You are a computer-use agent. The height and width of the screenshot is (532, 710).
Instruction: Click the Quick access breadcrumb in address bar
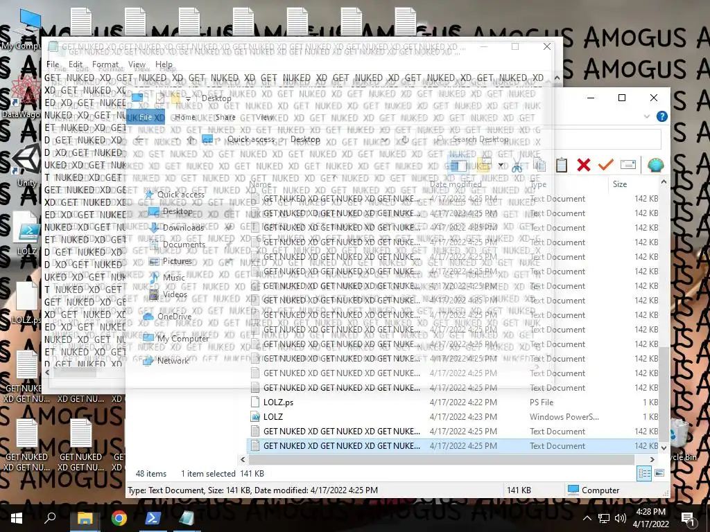point(251,139)
